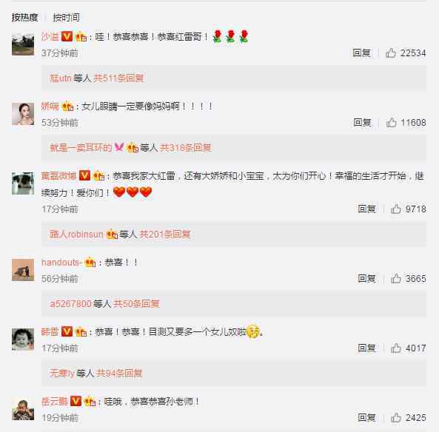Like the comment with 4017 likes

[396, 348]
